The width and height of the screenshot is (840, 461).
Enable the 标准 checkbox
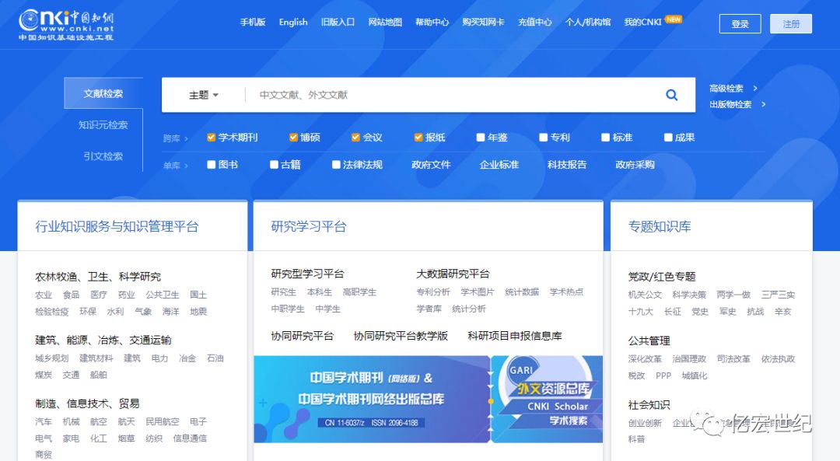click(x=604, y=137)
